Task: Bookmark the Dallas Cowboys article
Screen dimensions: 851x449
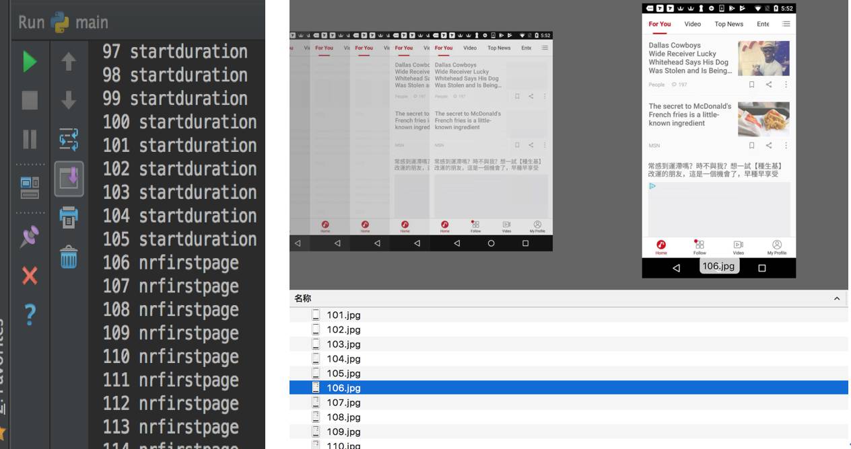Action: 752,85
